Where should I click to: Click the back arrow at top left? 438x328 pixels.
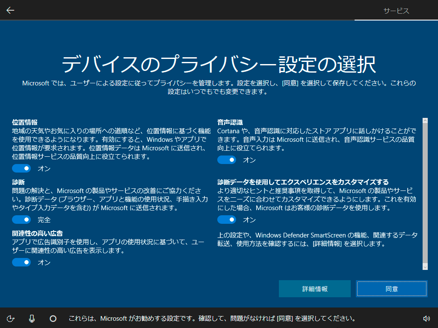pyautogui.click(x=10, y=10)
